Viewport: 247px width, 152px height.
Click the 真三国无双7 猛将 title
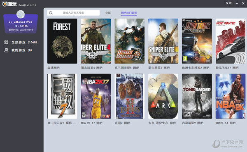(x=62, y=123)
